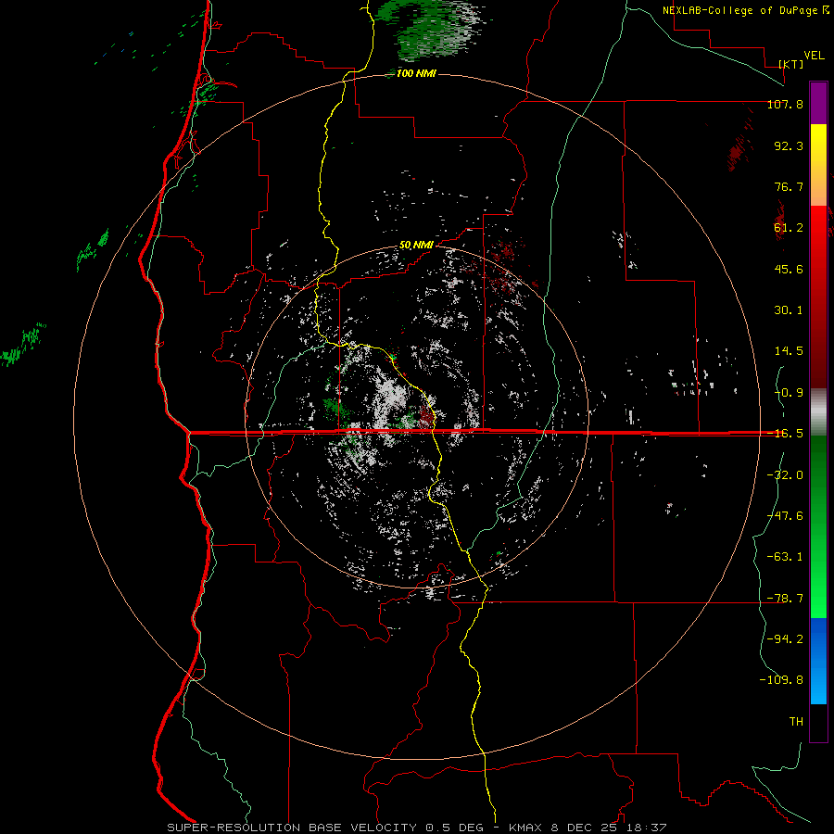Select the -94.2 legend value

[785, 639]
